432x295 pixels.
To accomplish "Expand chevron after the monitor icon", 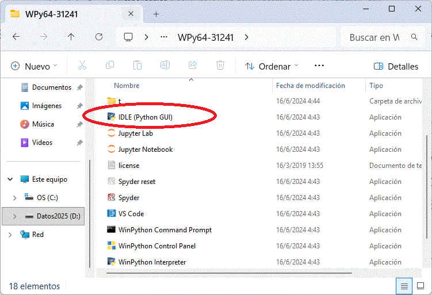I will point(147,37).
